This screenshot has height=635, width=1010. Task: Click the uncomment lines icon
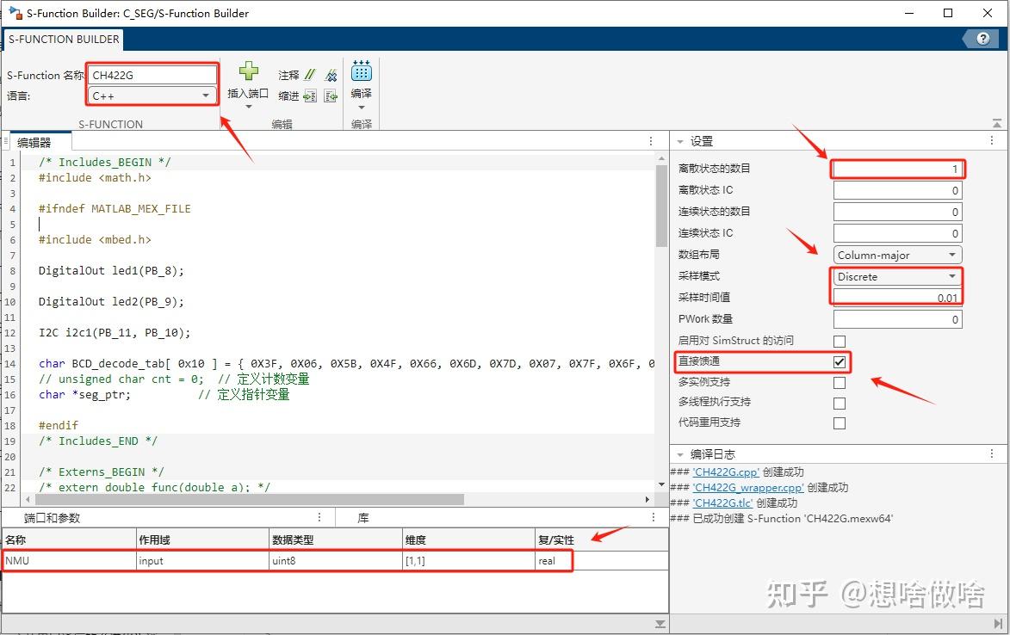point(331,76)
